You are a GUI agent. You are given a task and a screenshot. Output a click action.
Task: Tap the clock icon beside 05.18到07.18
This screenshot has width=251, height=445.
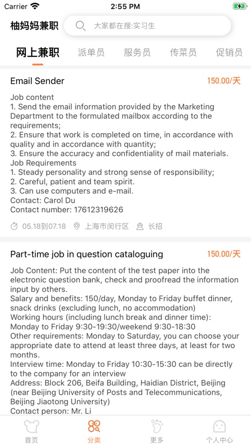[x=14, y=226]
